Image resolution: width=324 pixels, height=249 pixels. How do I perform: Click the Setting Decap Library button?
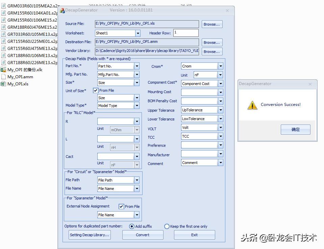click(x=90, y=235)
